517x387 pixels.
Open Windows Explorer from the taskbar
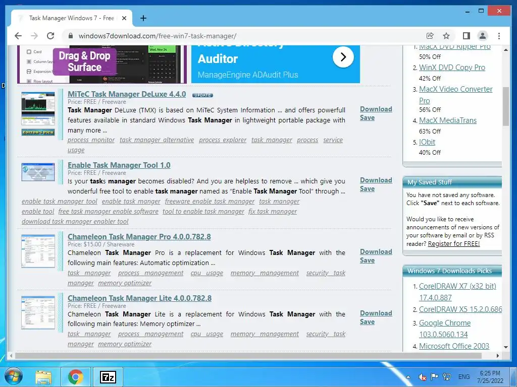point(43,377)
